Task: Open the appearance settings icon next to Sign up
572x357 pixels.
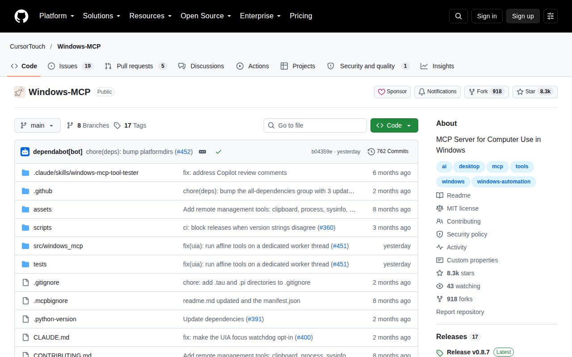Action: click(551, 16)
